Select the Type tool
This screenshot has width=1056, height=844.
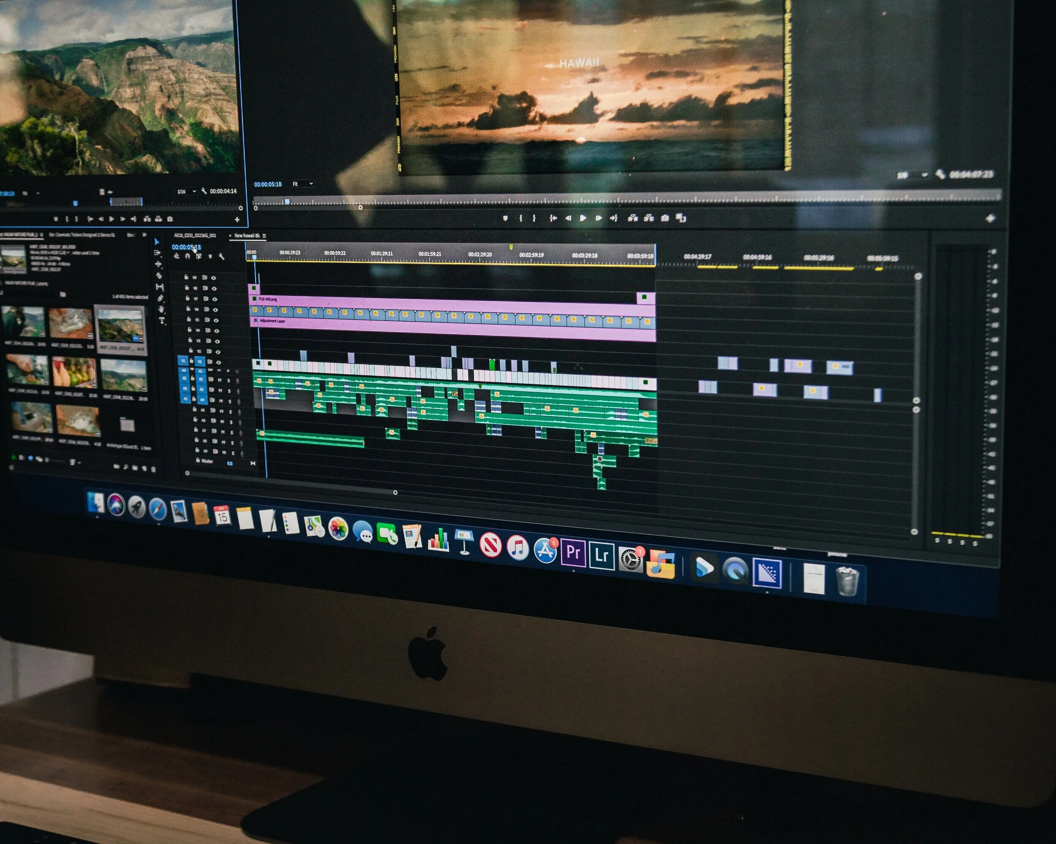162,320
